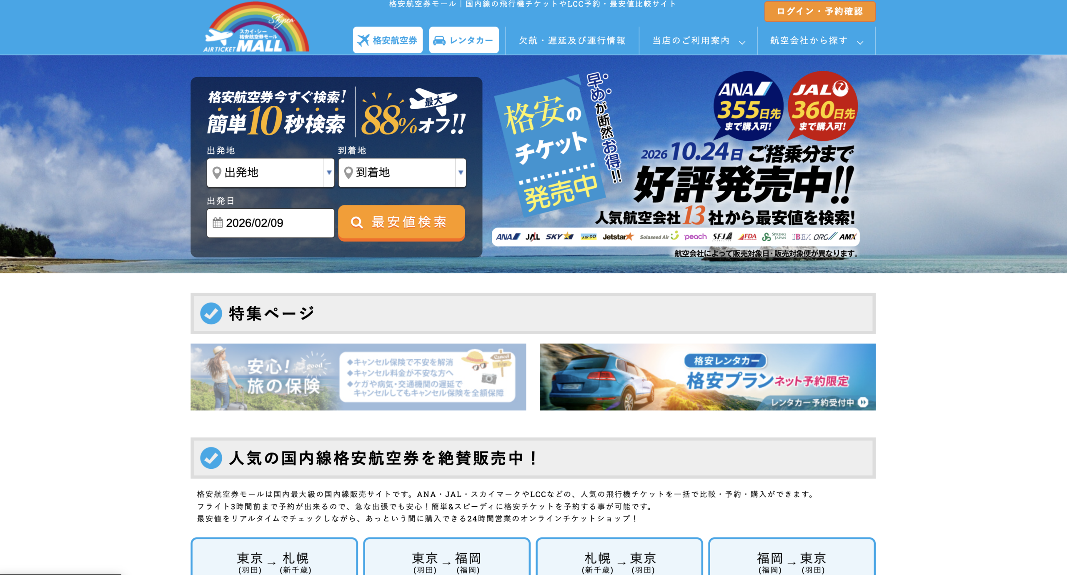The width and height of the screenshot is (1067, 575).
Task: Open the 安心!旅の保険 banner
Action: tap(358, 377)
